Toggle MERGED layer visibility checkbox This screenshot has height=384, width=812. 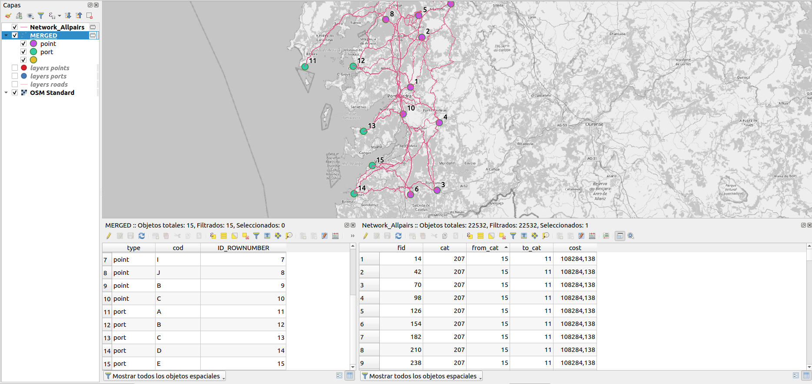[15, 35]
